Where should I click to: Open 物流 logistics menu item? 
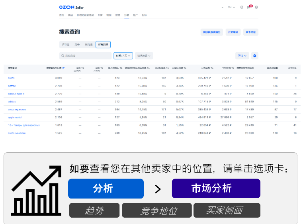click(109, 15)
